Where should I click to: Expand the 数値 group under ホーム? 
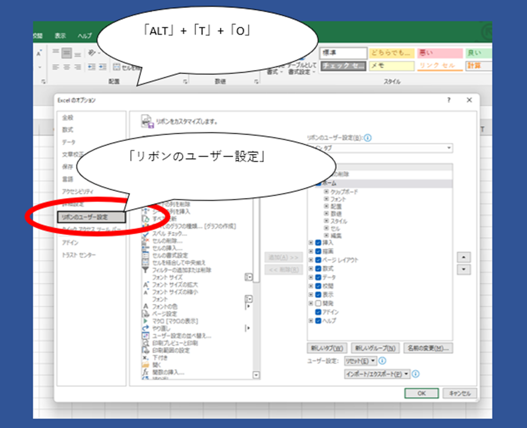pos(326,214)
